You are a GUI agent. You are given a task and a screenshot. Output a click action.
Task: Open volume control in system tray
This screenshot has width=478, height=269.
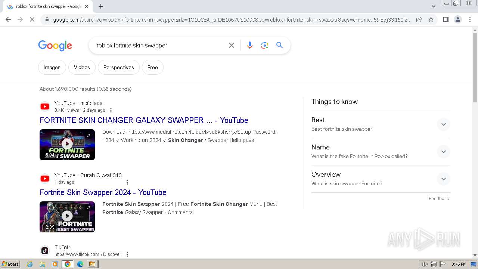pyautogui.click(x=425, y=264)
